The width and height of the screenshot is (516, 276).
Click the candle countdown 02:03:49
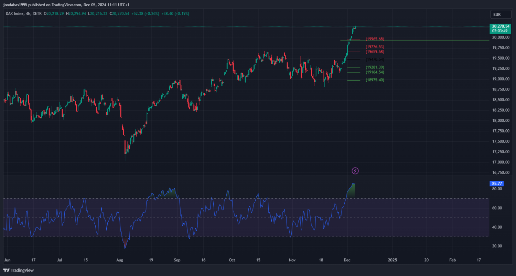coord(499,31)
